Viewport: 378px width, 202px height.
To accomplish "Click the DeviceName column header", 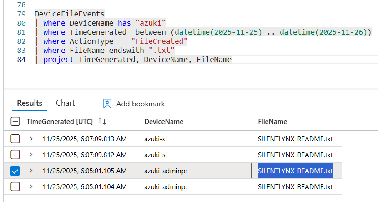I will point(164,122).
